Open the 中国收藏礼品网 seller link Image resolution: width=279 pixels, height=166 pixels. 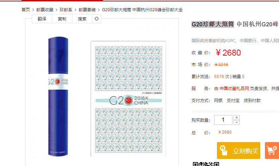pos(234,89)
